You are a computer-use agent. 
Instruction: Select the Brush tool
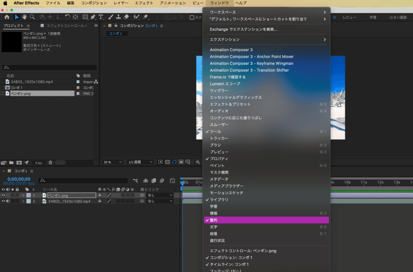click(110, 17)
